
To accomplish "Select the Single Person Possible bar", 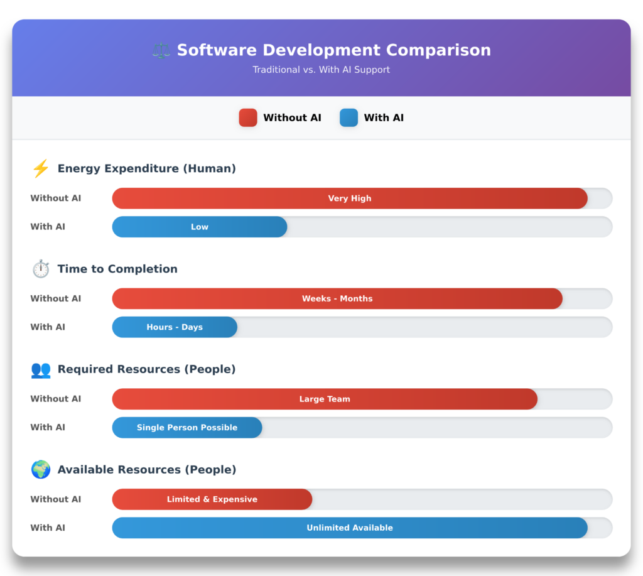I will 187,428.
